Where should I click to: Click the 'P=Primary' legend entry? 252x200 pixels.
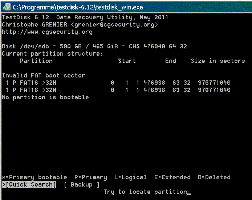pos(91,177)
